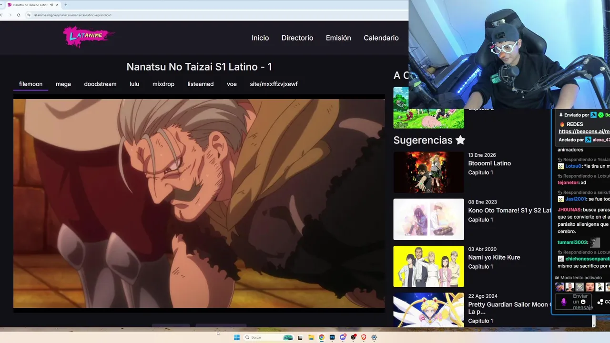
Task: Click the Latanime logo
Action: pos(89,37)
